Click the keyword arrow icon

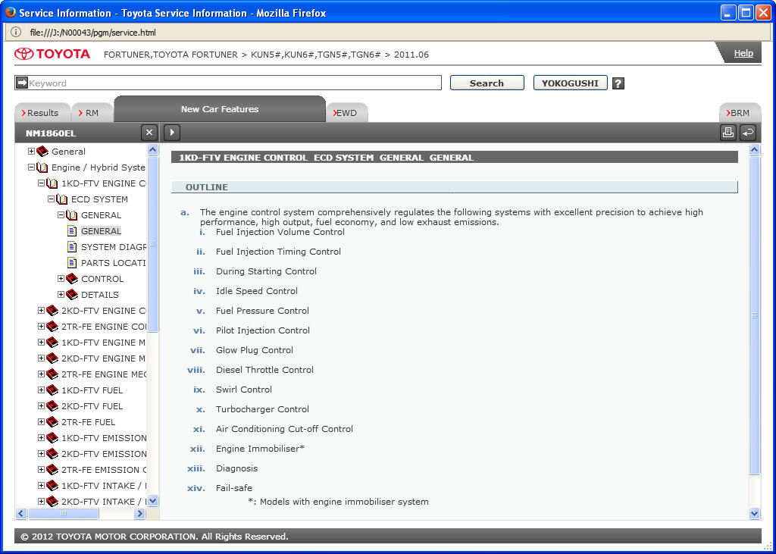22,83
